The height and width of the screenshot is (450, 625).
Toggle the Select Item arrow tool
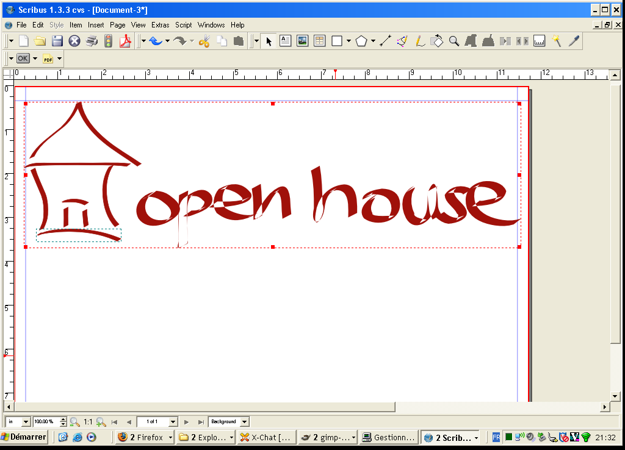(269, 41)
